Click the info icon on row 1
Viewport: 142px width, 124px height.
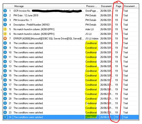pyautogui.click(x=5, y=11)
